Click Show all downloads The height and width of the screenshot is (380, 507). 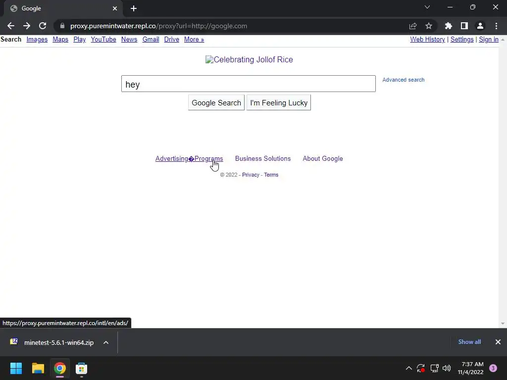(469, 342)
